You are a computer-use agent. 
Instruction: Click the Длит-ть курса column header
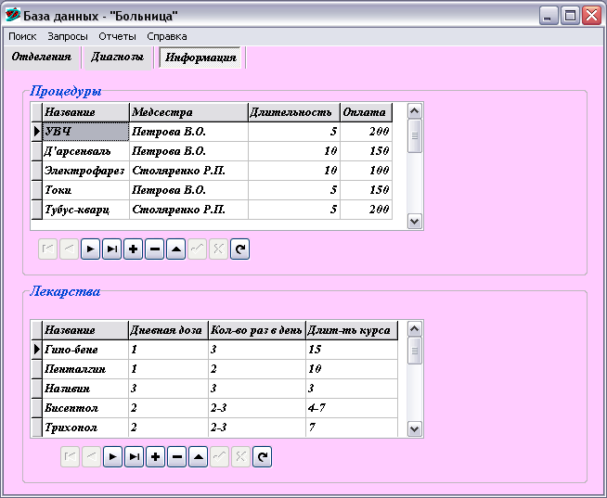(352, 330)
